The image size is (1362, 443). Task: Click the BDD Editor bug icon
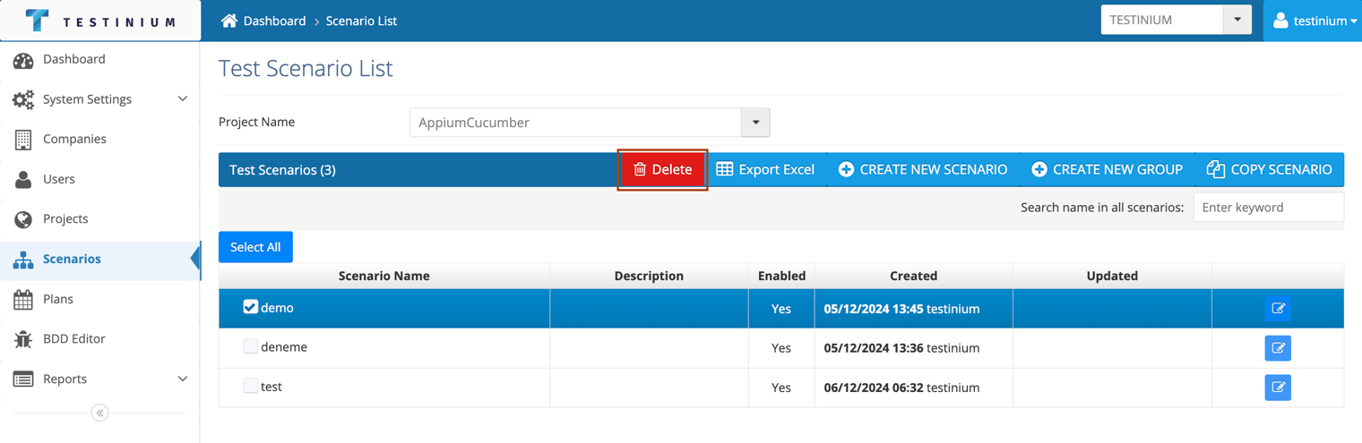pyautogui.click(x=23, y=339)
